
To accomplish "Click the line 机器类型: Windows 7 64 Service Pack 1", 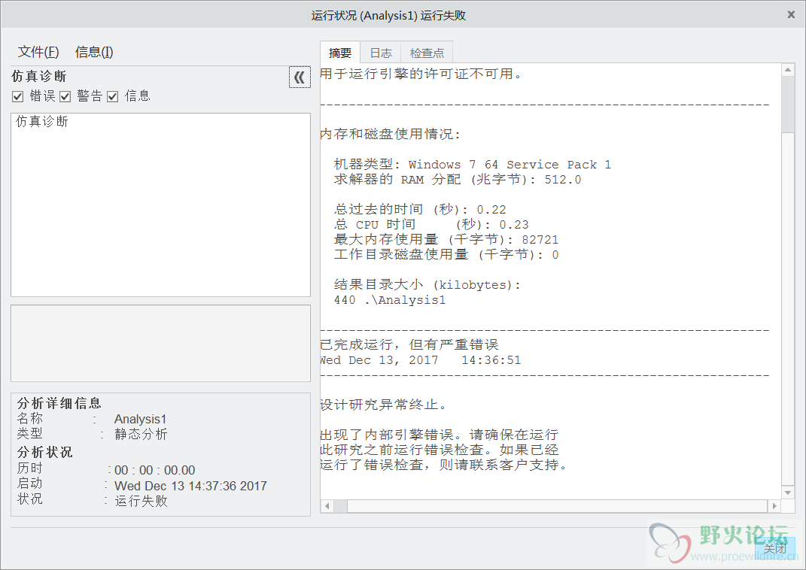I will (x=473, y=165).
